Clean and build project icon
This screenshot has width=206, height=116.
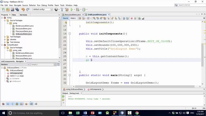point(67,9)
